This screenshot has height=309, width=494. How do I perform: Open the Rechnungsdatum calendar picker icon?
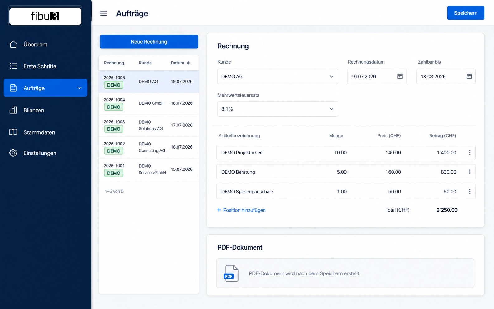[400, 76]
